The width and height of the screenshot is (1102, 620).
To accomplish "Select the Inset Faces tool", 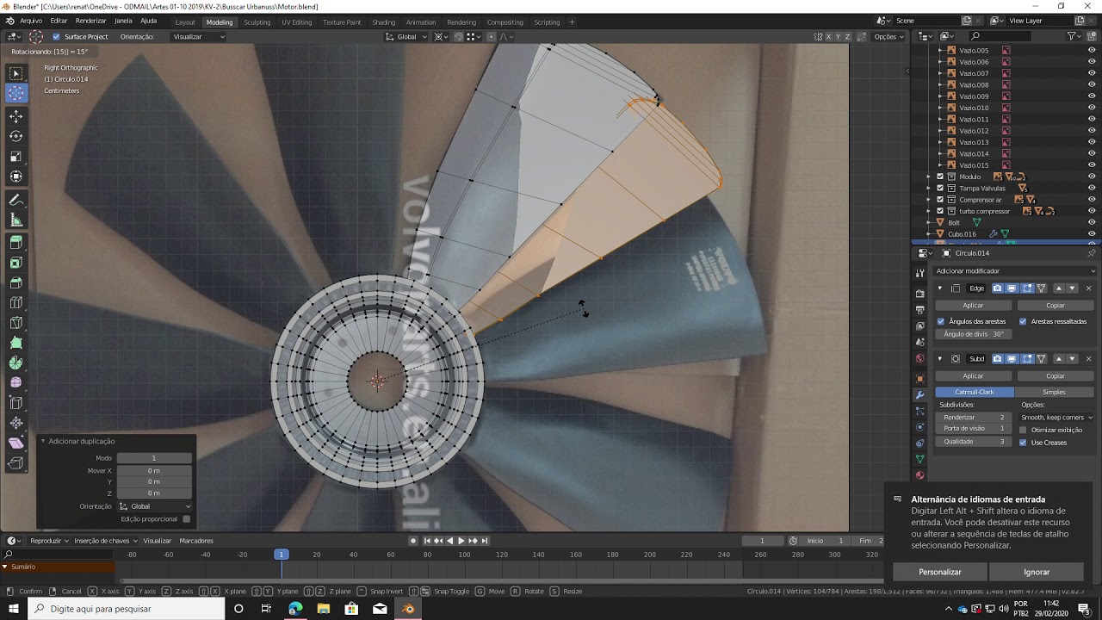I will [x=16, y=263].
